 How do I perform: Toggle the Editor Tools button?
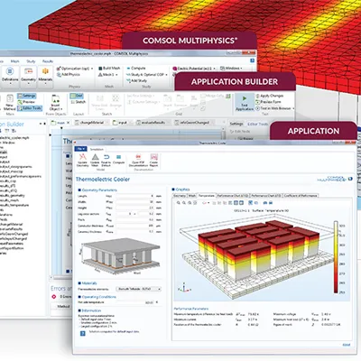[x=30, y=108]
